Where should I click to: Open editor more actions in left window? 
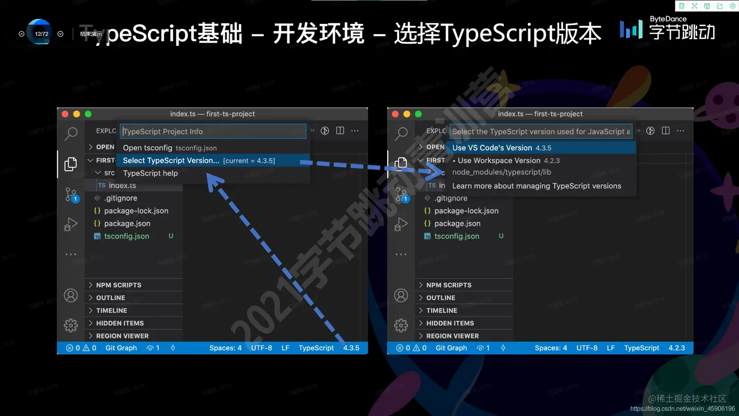tap(355, 131)
